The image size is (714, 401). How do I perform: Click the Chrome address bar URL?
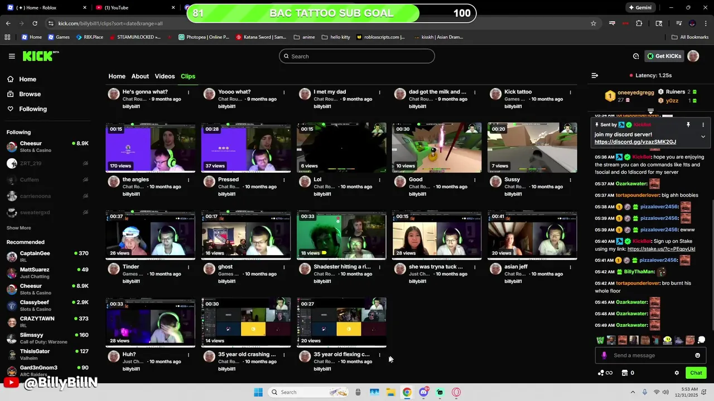tap(110, 23)
